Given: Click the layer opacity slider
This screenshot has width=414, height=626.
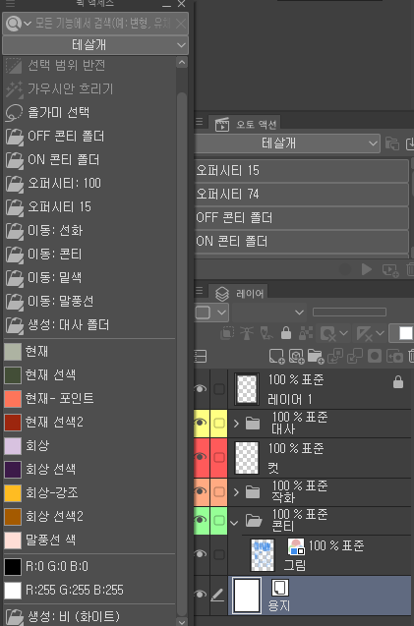Looking at the screenshot, I should point(349,312).
